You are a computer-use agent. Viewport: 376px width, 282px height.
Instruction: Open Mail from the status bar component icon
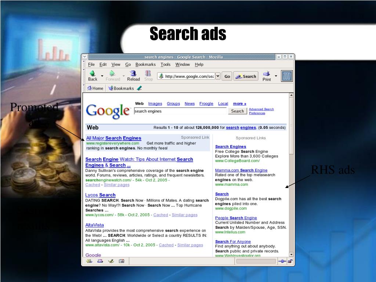pyautogui.click(x=100, y=261)
